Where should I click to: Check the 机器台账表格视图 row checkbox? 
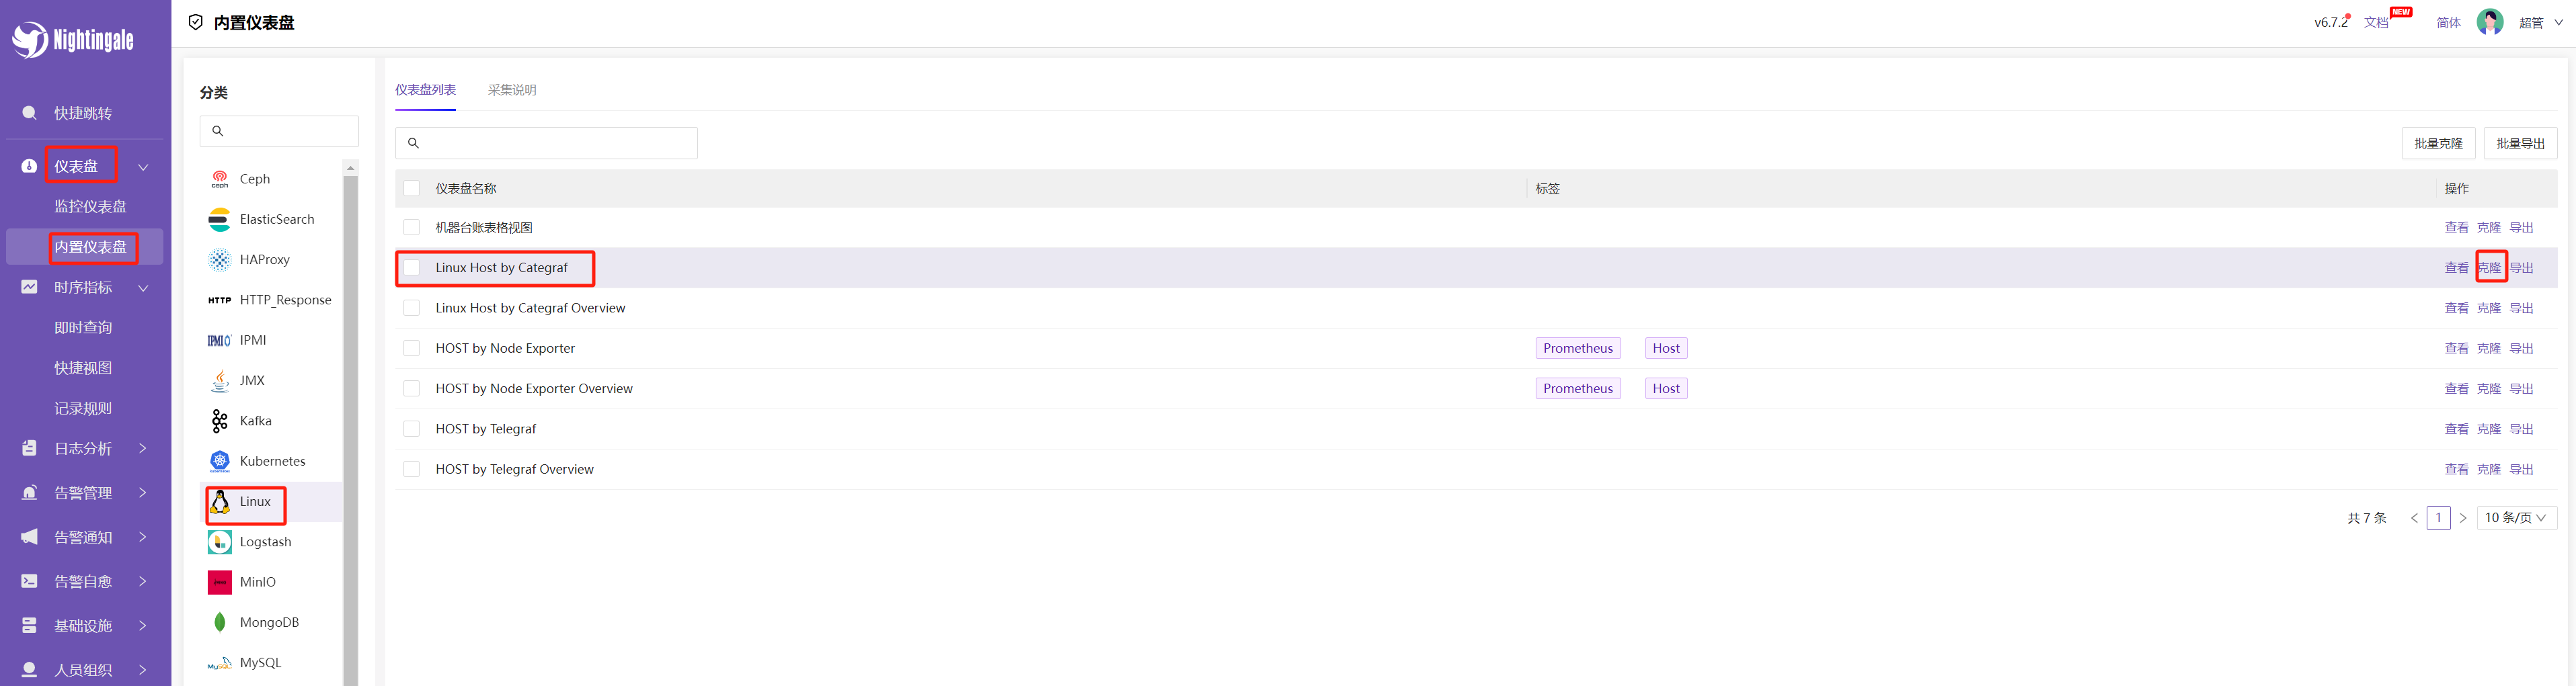point(412,228)
